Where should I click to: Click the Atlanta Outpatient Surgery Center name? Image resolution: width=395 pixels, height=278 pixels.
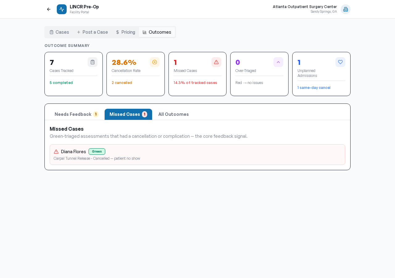pos(305,7)
